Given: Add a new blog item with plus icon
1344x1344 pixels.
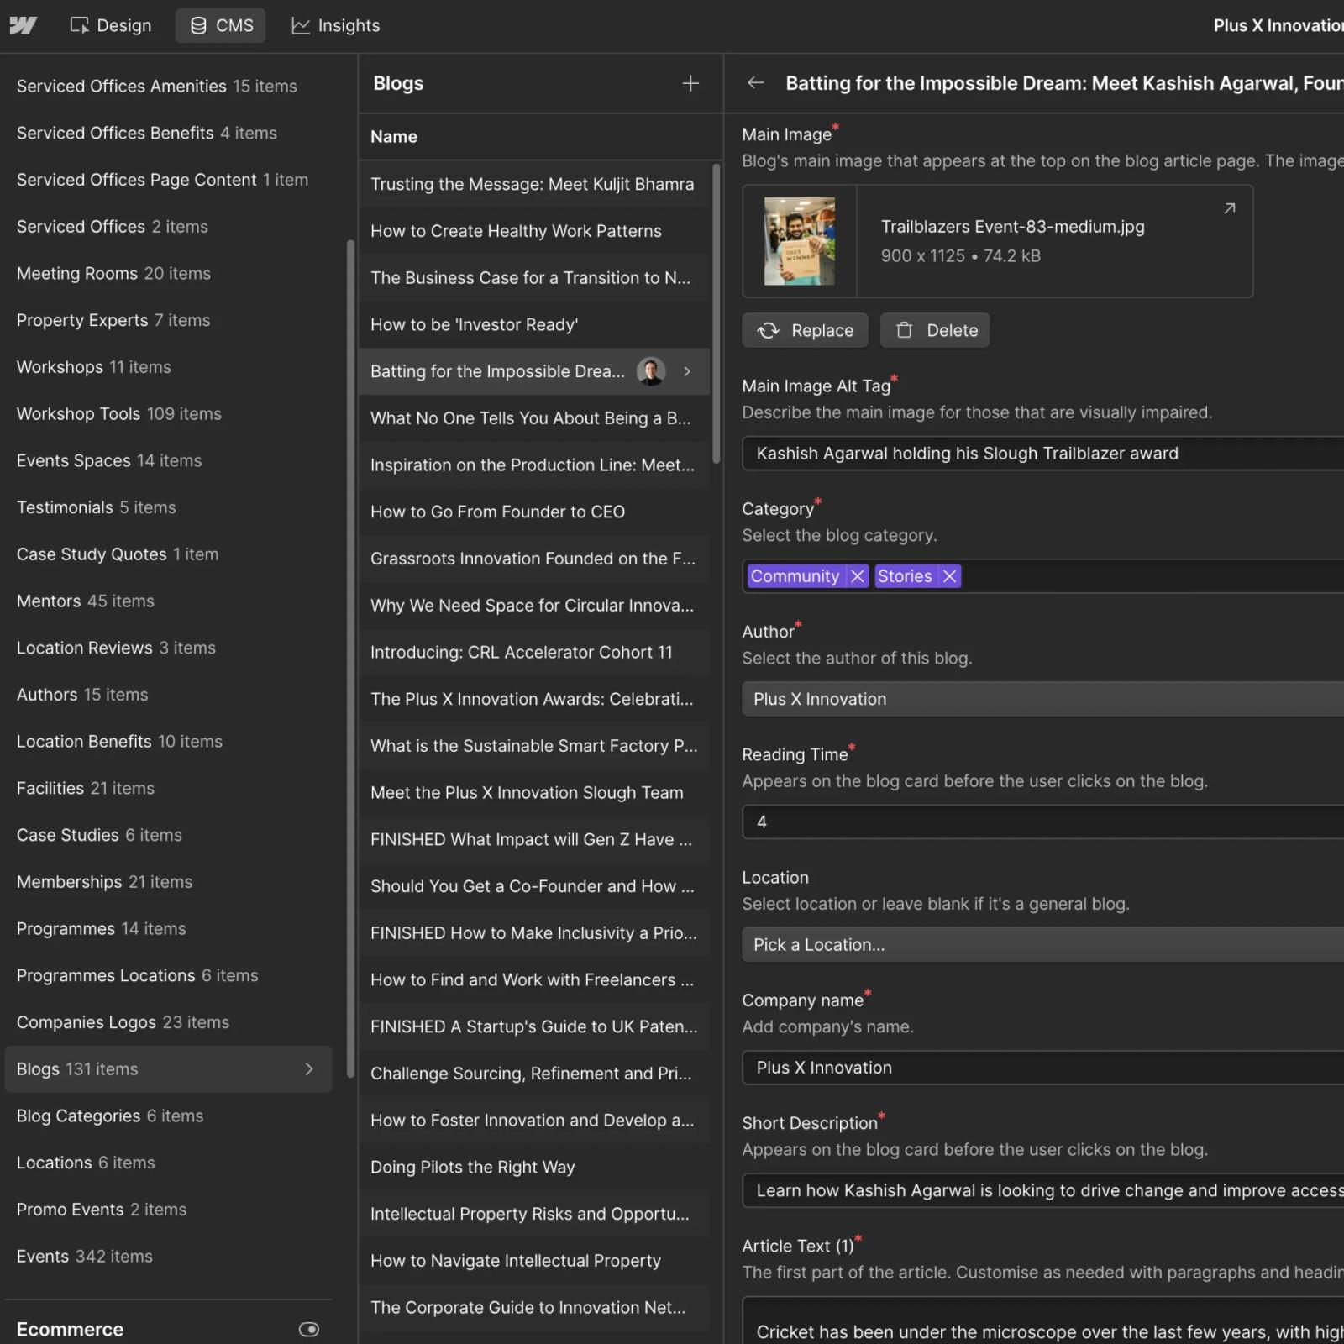Looking at the screenshot, I should pos(690,83).
